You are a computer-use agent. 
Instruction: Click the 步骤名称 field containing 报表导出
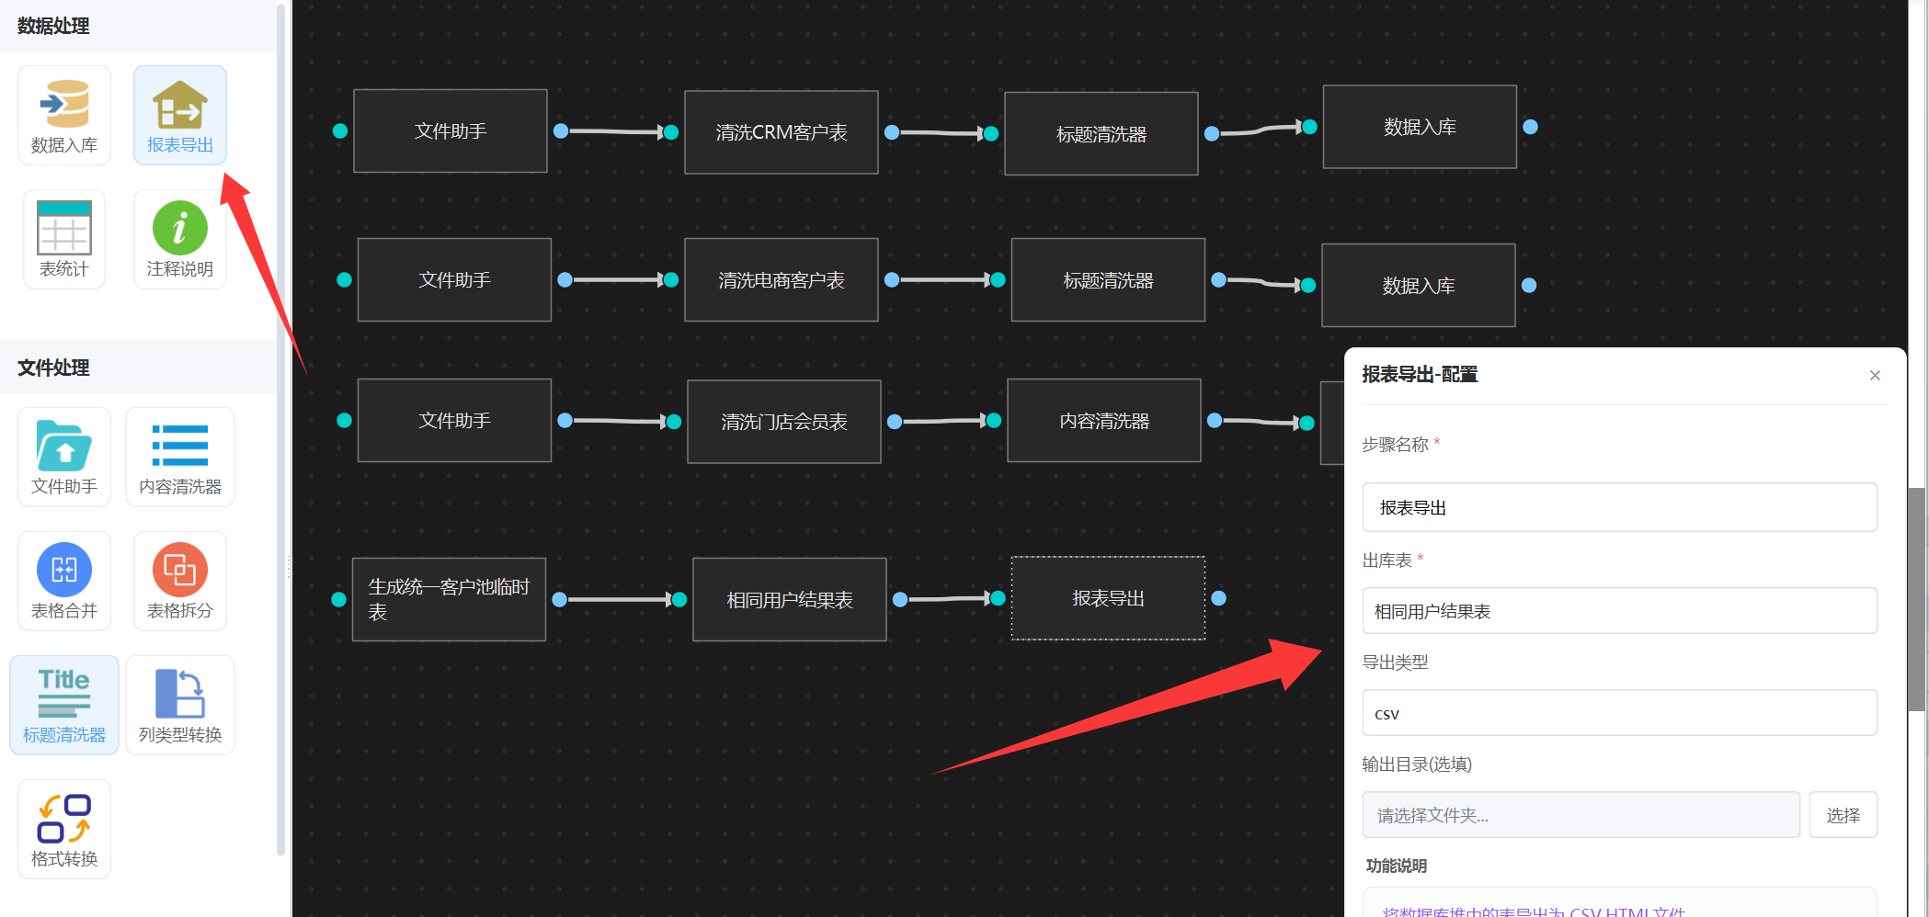(1619, 507)
